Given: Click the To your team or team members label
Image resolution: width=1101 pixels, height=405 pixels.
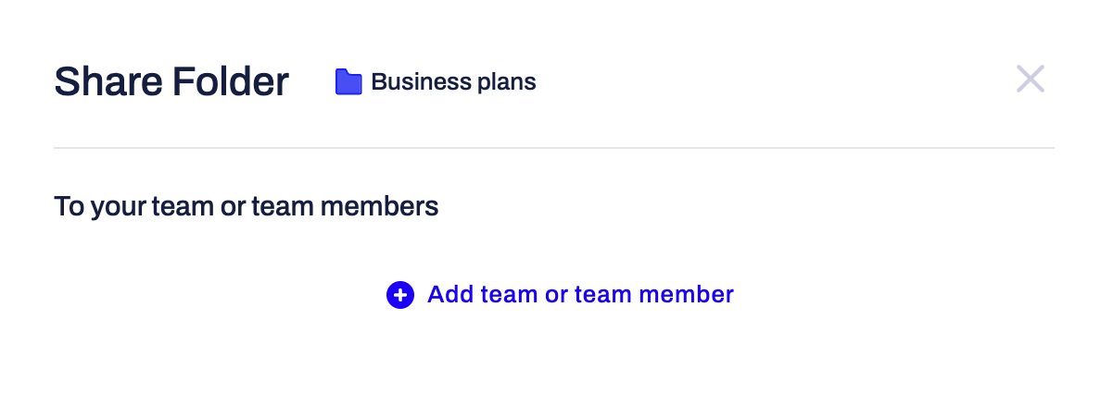Looking at the screenshot, I should tap(247, 207).
